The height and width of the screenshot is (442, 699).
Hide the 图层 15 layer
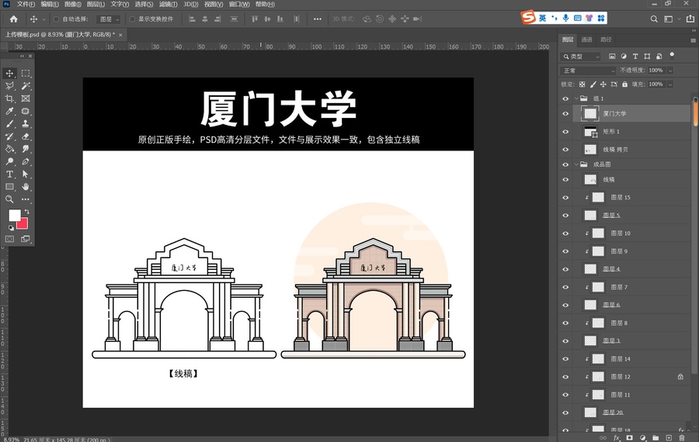click(x=565, y=198)
